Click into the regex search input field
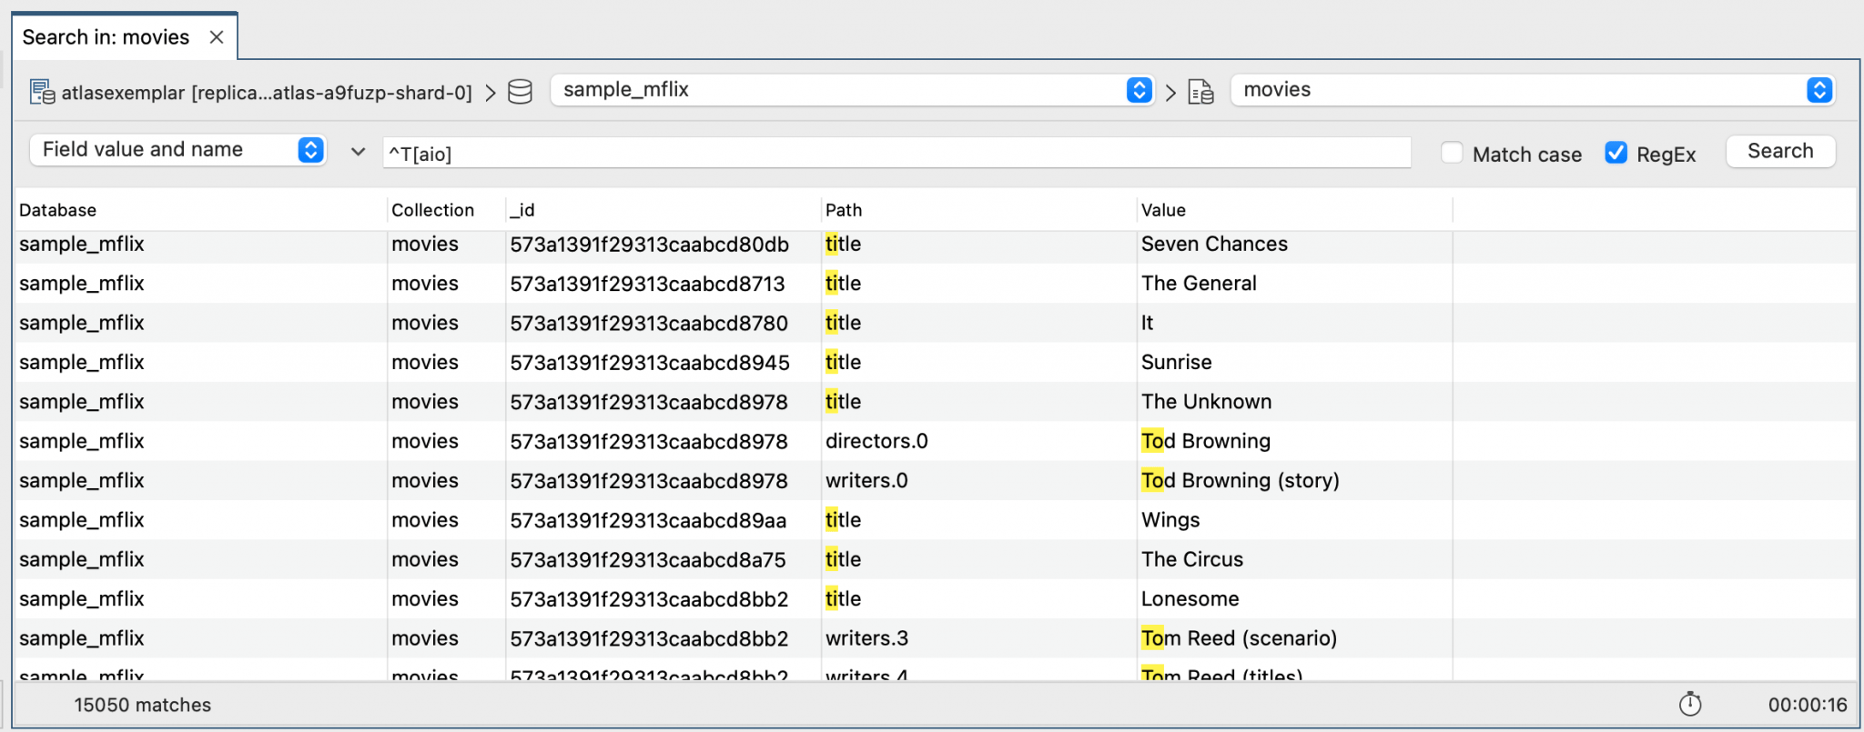1864x732 pixels. (897, 153)
